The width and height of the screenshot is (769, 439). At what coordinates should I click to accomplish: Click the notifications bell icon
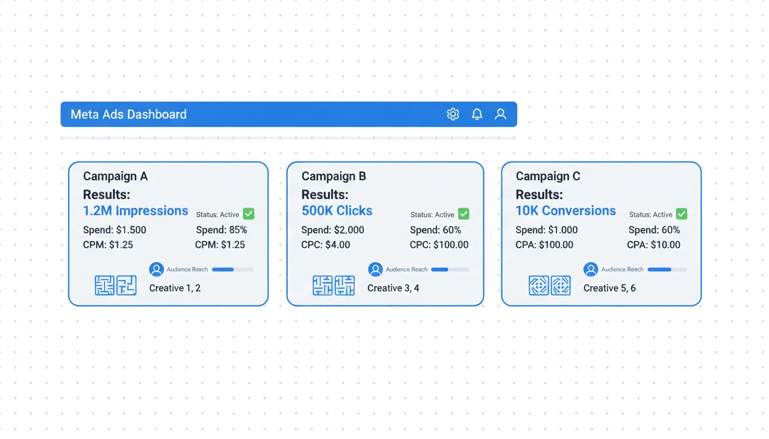477,114
